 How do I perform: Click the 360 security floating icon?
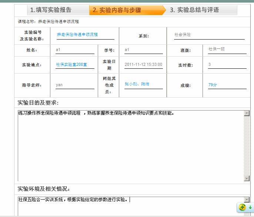[x=242, y=207]
